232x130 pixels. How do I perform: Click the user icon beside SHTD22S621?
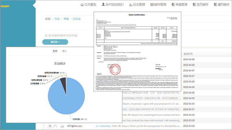[104, 5]
